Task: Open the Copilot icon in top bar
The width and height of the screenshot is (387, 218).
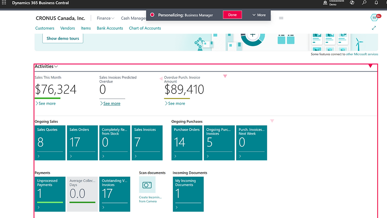Action: [352, 3]
